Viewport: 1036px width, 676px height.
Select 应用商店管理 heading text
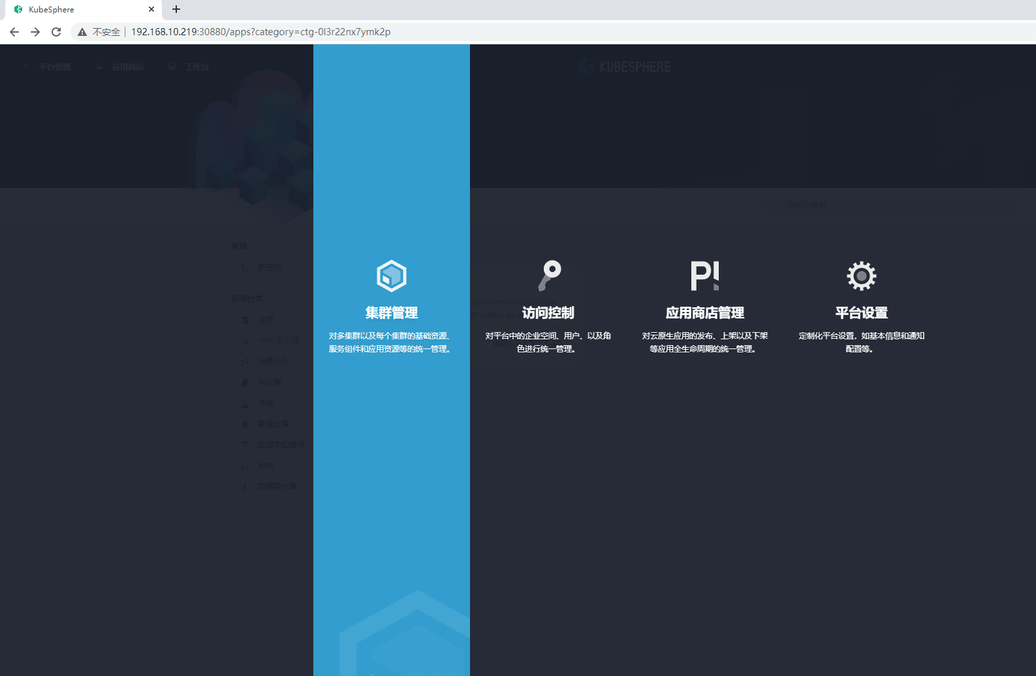[x=705, y=313]
